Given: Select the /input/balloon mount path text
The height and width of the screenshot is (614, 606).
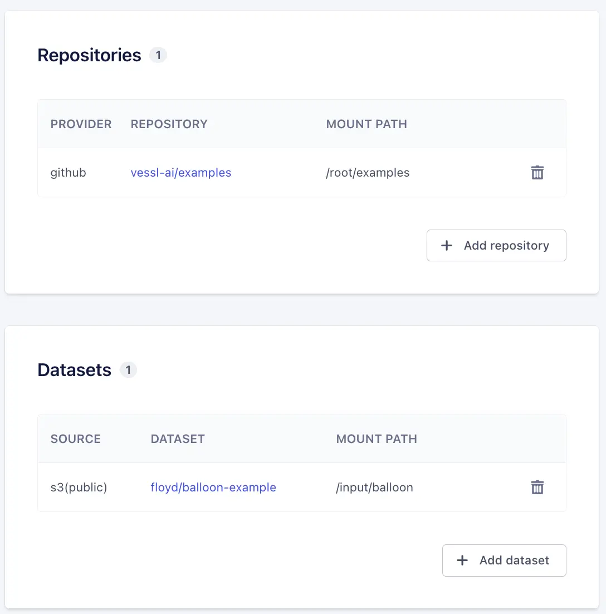Looking at the screenshot, I should (374, 488).
